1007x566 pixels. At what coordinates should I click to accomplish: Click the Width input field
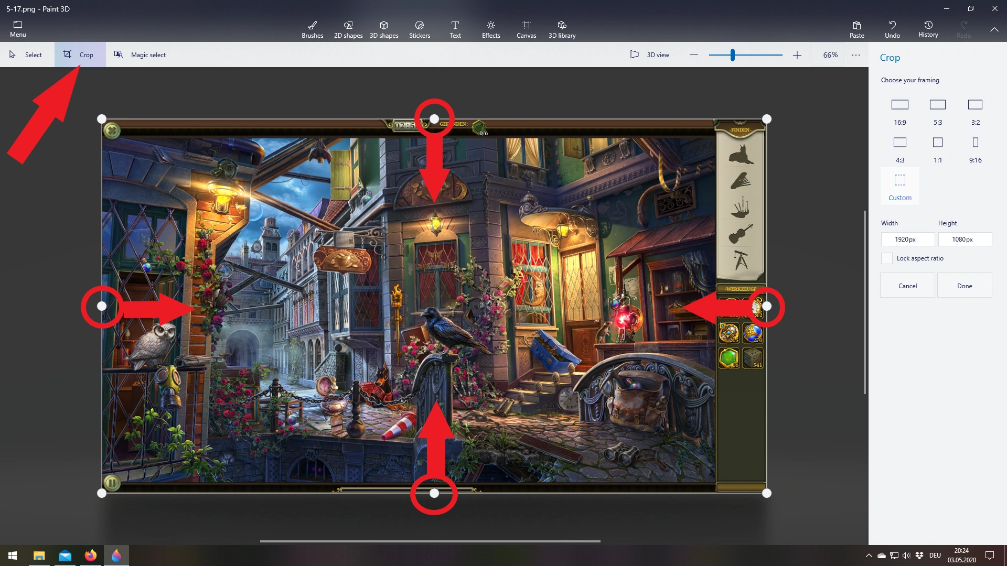pos(907,240)
